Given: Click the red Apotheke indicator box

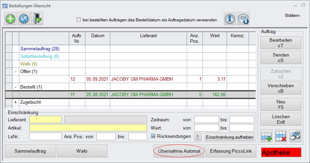Looking at the screenshot, I should point(281,152).
